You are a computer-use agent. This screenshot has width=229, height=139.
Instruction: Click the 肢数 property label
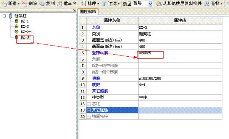tap(96, 85)
